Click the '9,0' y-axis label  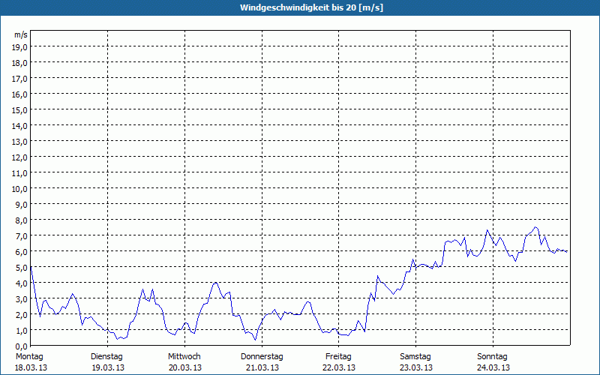[x=22, y=204]
